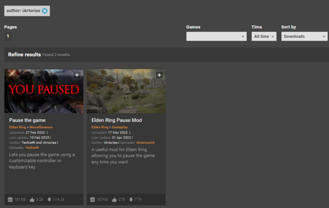
Task: Click the downloads icon next to 114.2k
Action: click(49, 199)
